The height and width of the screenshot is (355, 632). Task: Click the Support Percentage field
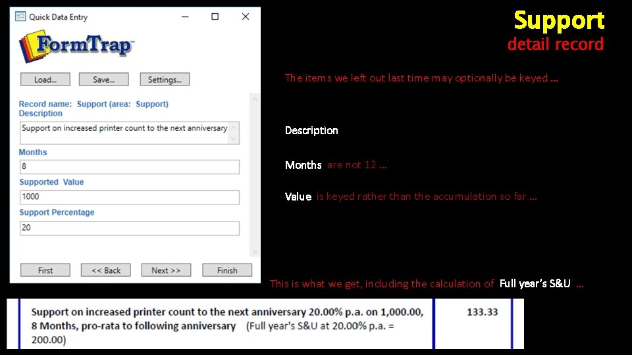tap(130, 228)
